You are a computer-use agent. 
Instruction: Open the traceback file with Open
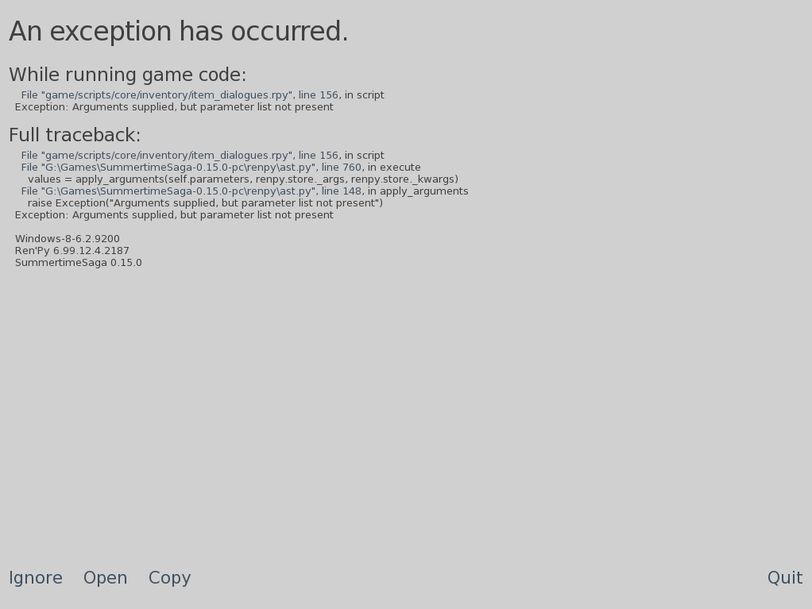(105, 578)
